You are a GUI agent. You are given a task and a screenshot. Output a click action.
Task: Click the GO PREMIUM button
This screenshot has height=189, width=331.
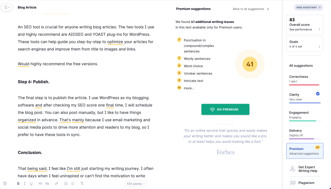click(x=225, y=109)
